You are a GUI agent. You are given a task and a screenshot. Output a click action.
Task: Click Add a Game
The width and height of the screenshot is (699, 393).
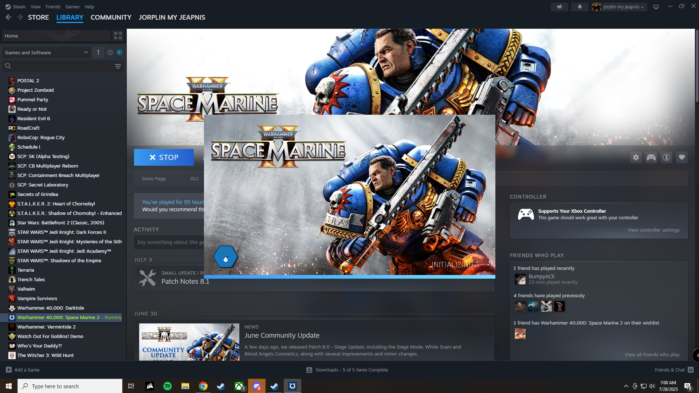coord(23,370)
